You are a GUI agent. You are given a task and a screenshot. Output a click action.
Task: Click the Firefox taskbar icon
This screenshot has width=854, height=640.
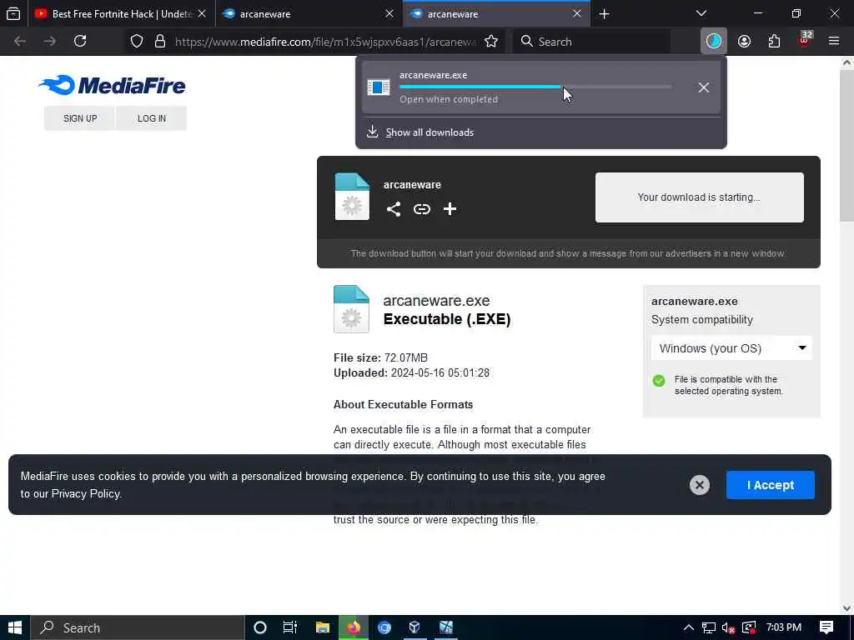[354, 627]
